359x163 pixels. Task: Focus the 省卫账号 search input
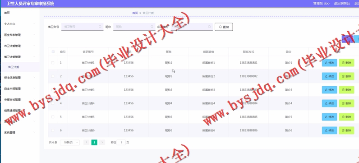pyautogui.click(x=82, y=27)
